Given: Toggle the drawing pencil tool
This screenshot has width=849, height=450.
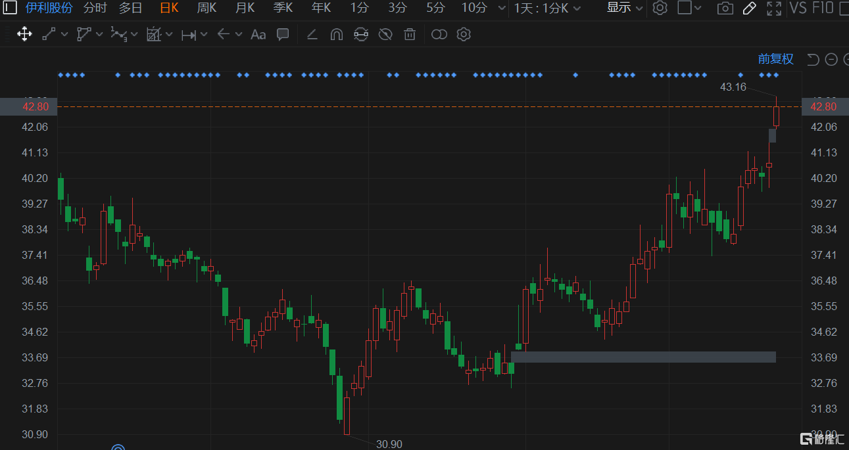Looking at the screenshot, I should coord(749,8).
